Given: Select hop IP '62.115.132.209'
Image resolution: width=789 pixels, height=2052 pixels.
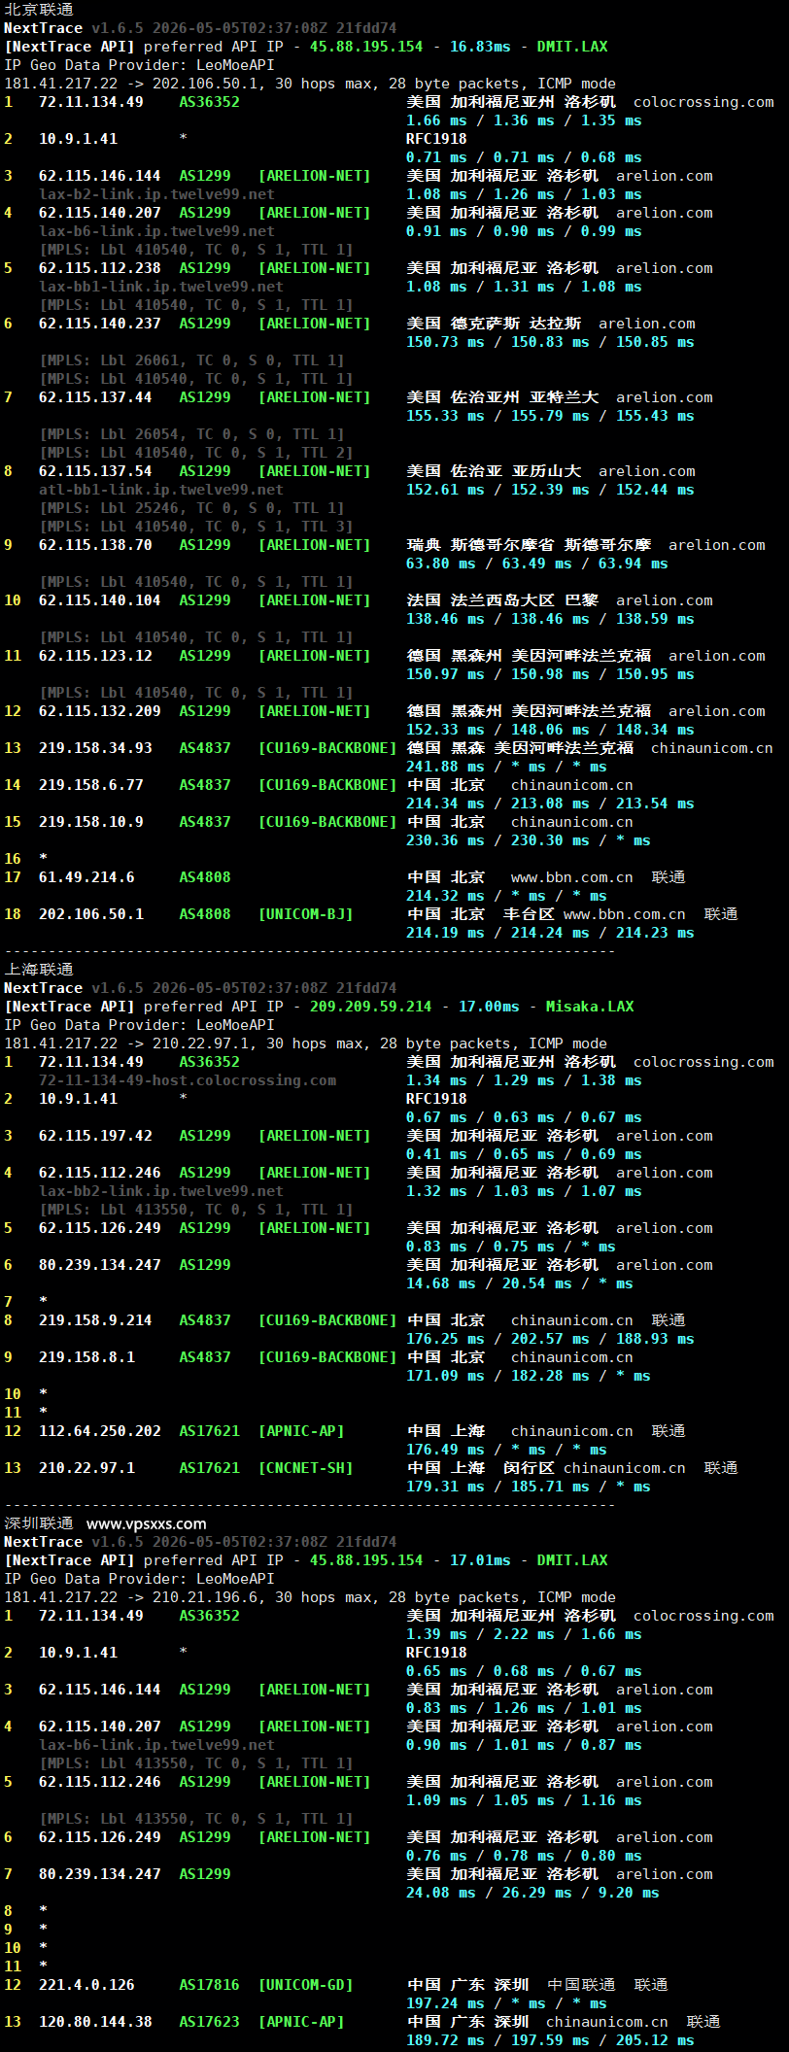Looking at the screenshot, I should pos(99,710).
